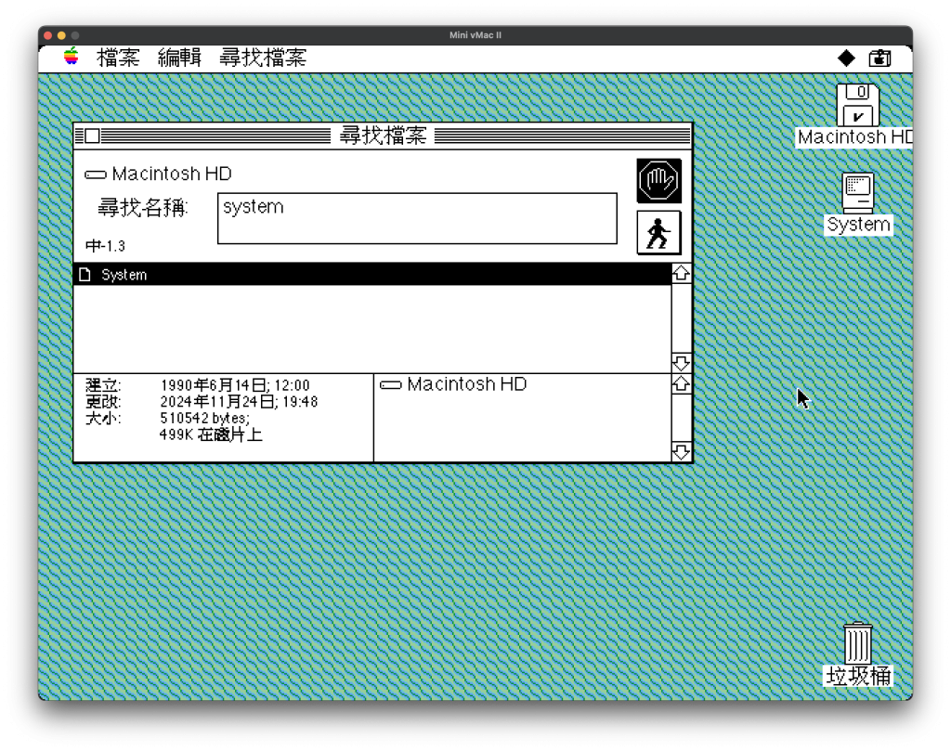The width and height of the screenshot is (951, 751).
Task: Open the 編輯 menu
Action: 179,58
